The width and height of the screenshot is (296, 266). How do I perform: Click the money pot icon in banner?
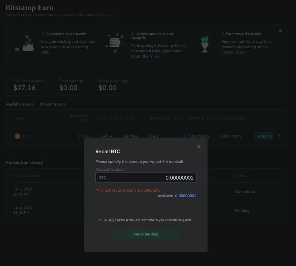coord(26,44)
